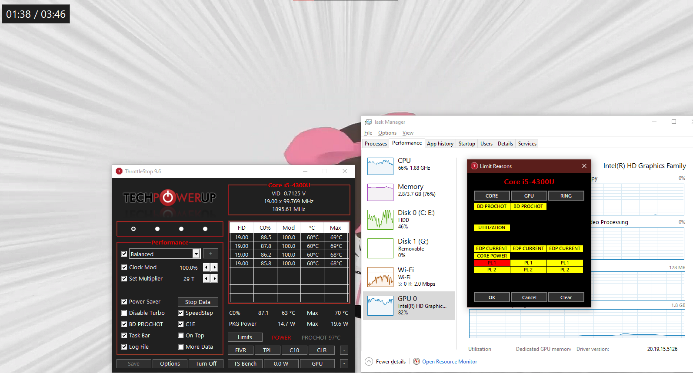
Task: Toggle the SpeedStep checkbox
Action: tap(181, 313)
